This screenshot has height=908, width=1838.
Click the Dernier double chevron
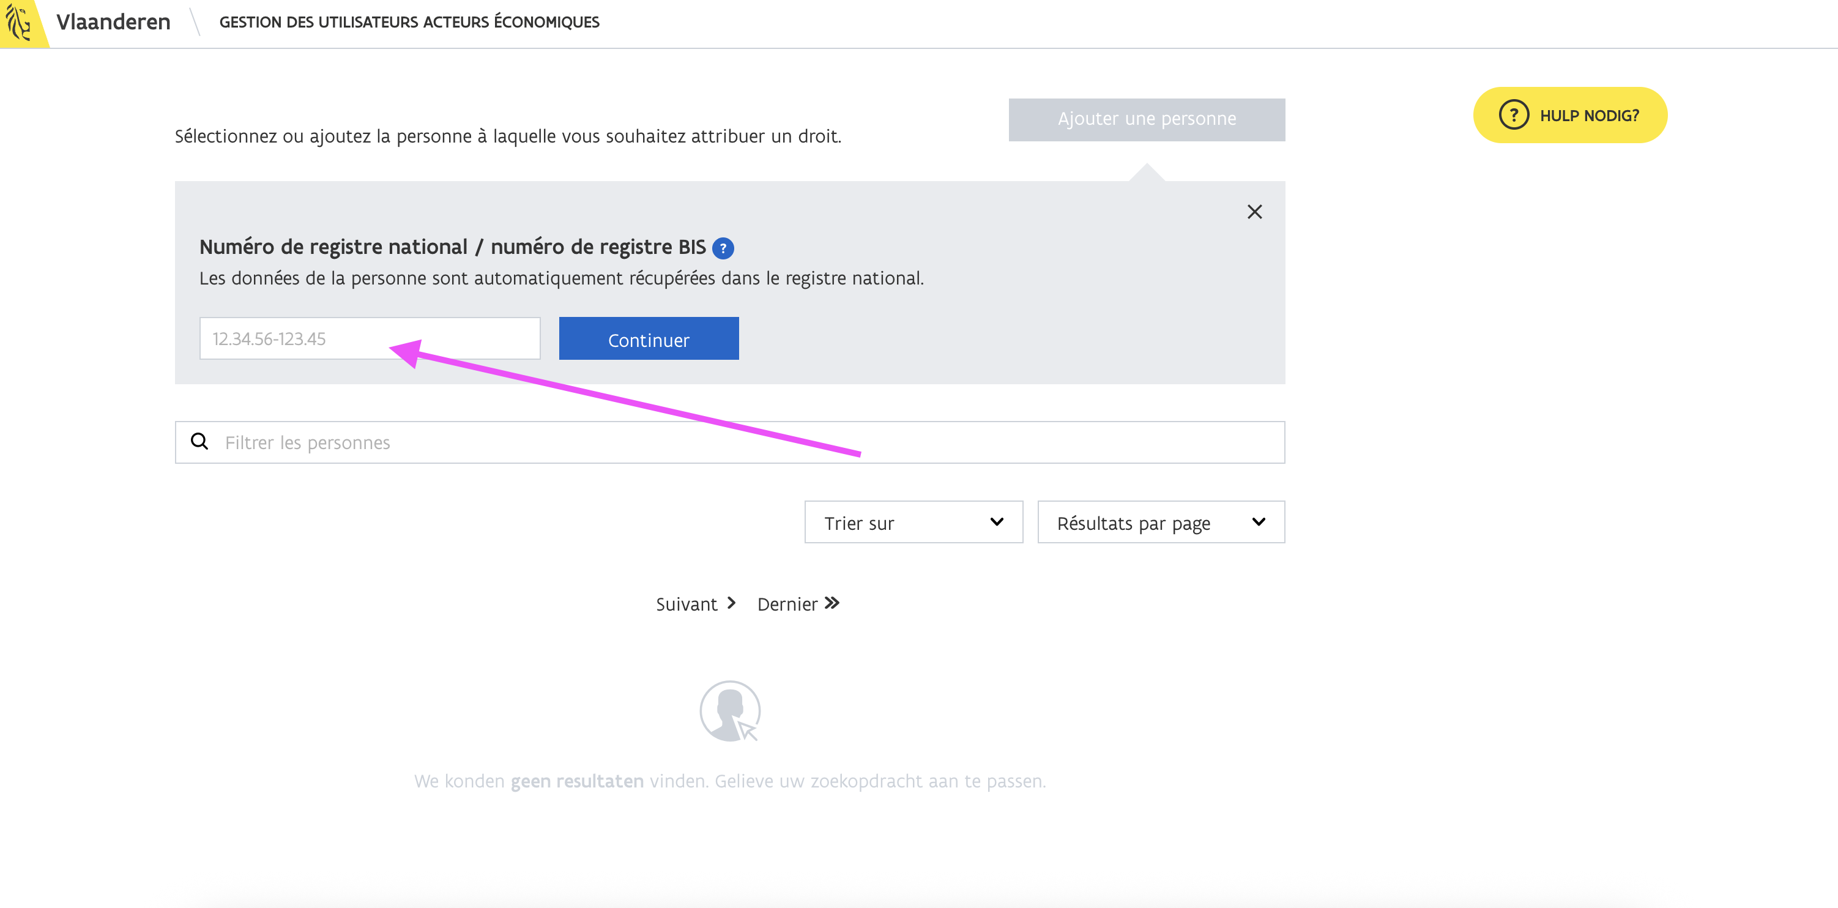pyautogui.click(x=832, y=603)
